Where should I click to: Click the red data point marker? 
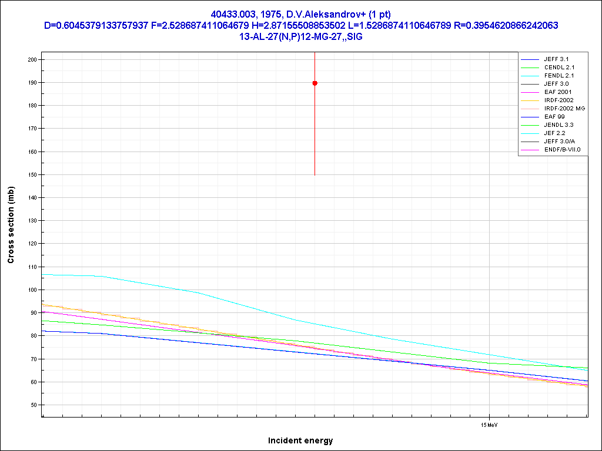(x=315, y=83)
